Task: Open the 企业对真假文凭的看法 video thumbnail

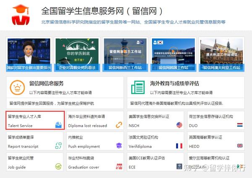Action: [x=77, y=54]
